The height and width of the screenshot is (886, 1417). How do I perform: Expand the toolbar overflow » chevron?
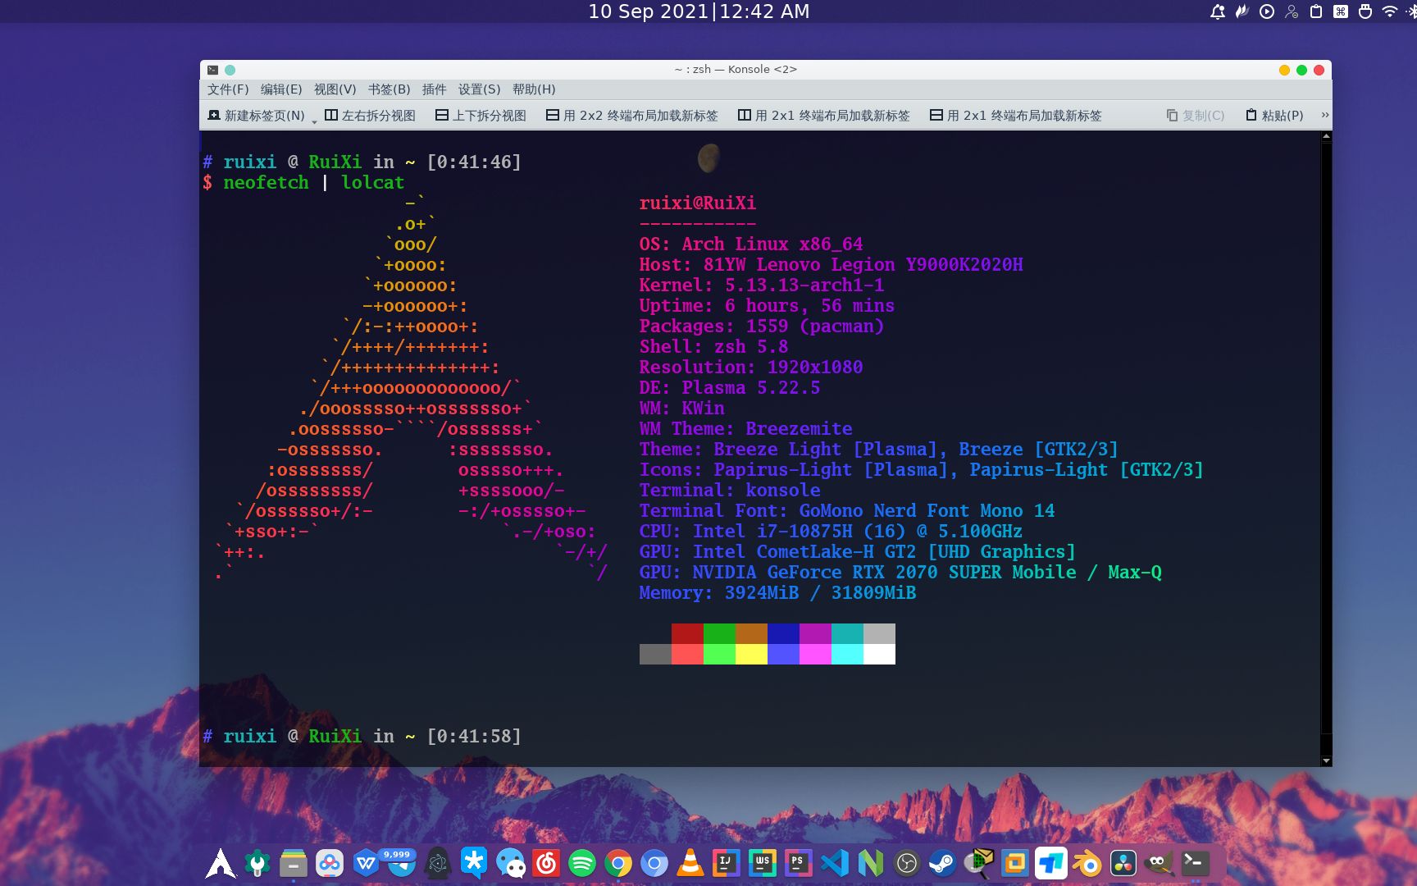click(x=1325, y=116)
